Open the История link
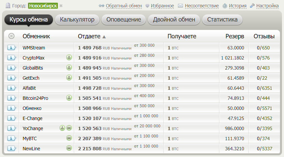Screen dimensions: 284x157 coord(238,6)
